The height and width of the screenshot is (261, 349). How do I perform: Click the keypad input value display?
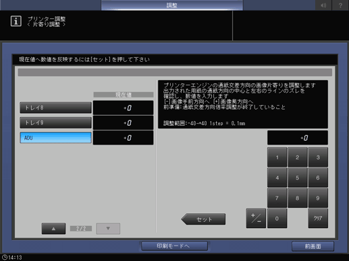298,138
